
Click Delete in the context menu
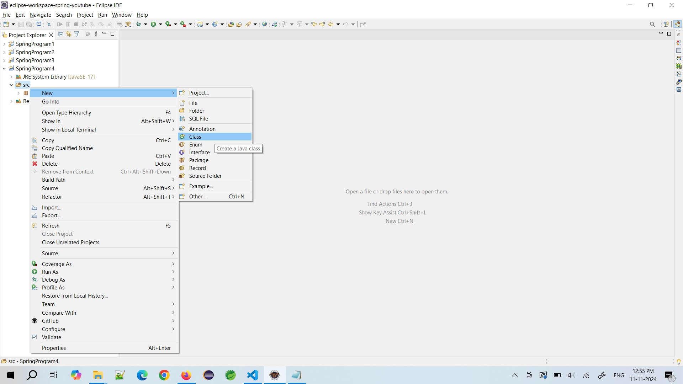[x=104, y=164]
